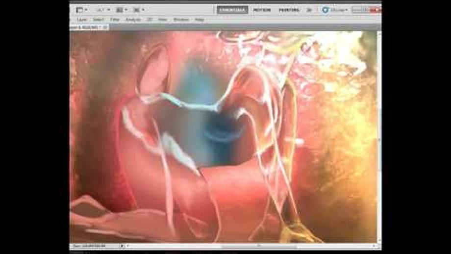Screen dimensions: 451x254
Task: Expand the arrange documents dropdown arrow
Action: 126,10
